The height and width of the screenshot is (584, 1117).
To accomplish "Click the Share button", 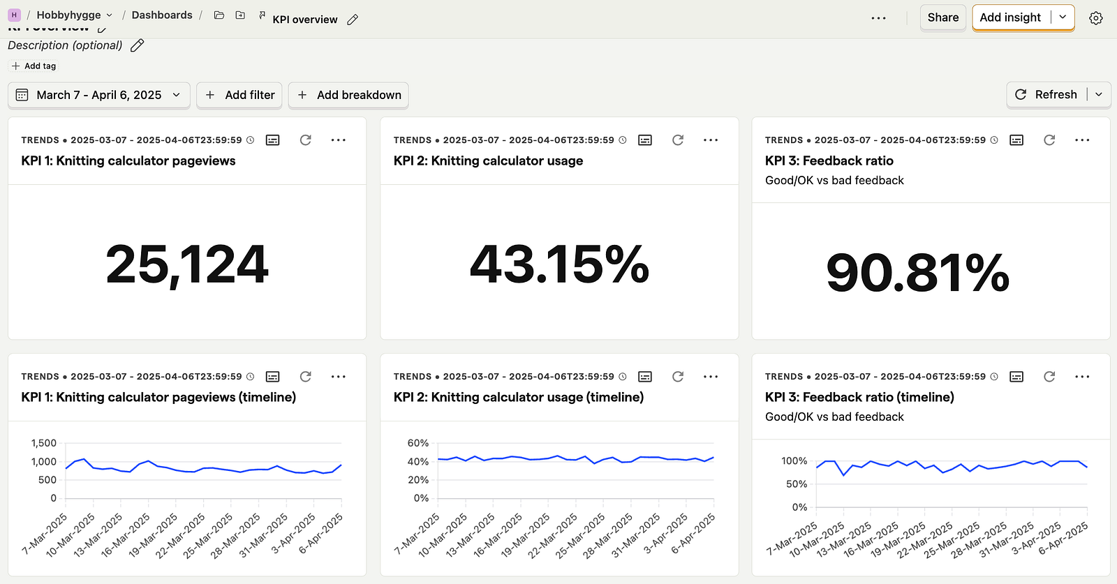I will [943, 17].
